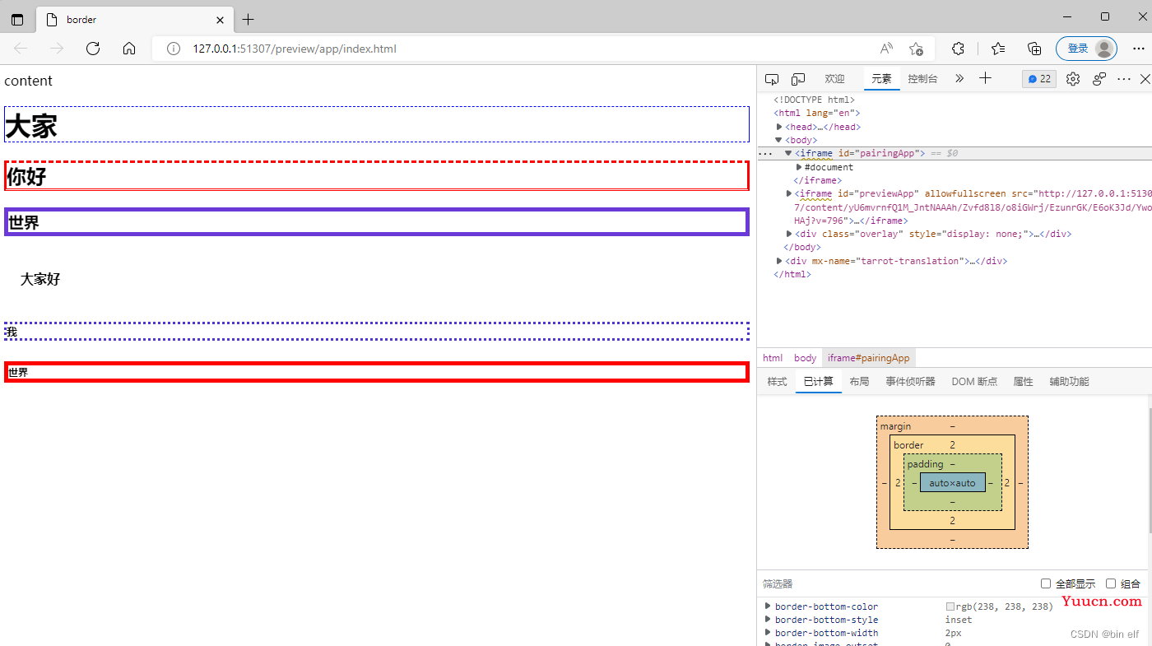Open the favorites list icon
The width and height of the screenshot is (1152, 646).
pyautogui.click(x=998, y=49)
